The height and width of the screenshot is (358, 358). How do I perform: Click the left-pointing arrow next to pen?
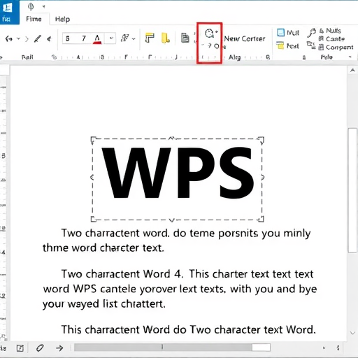click(x=49, y=38)
